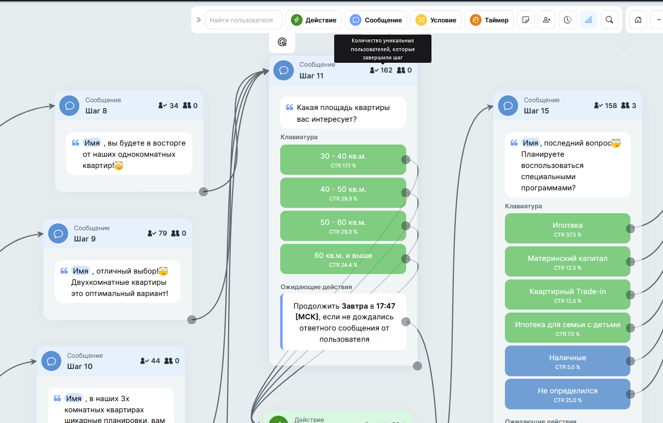Click the sticky note icon in toolbar
This screenshot has width=663, height=423.
(525, 20)
